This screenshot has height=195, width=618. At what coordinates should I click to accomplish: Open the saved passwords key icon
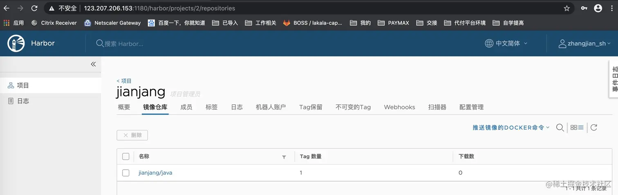[x=584, y=8]
